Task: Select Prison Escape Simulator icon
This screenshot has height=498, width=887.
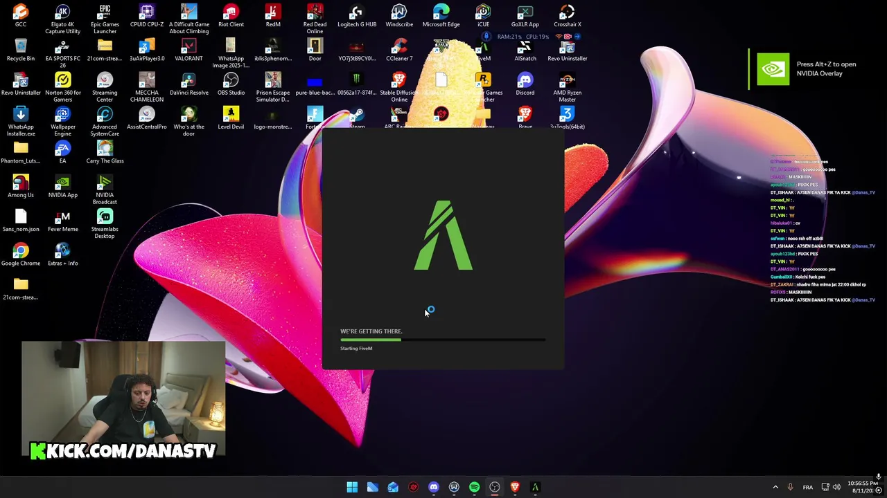Action: tap(273, 87)
